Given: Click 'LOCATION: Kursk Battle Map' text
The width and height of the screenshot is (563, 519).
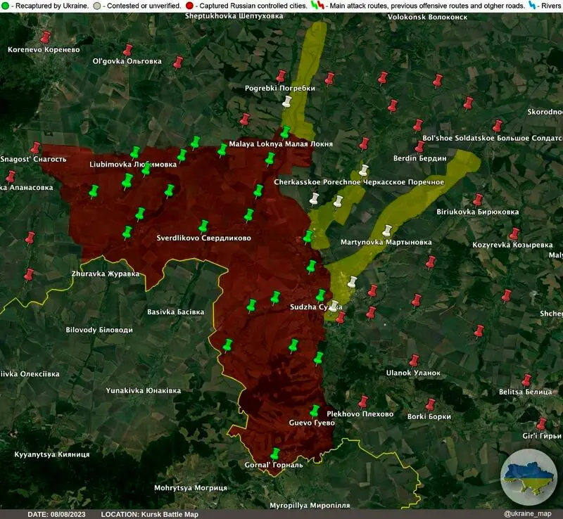Looking at the screenshot, I should 149,514.
